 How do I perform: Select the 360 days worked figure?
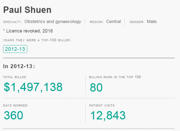pos(13,116)
